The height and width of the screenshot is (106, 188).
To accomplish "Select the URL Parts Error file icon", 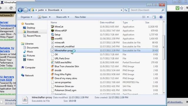I will click(x=52, y=58).
